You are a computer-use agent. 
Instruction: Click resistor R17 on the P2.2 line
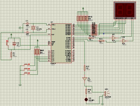point(85,68)
